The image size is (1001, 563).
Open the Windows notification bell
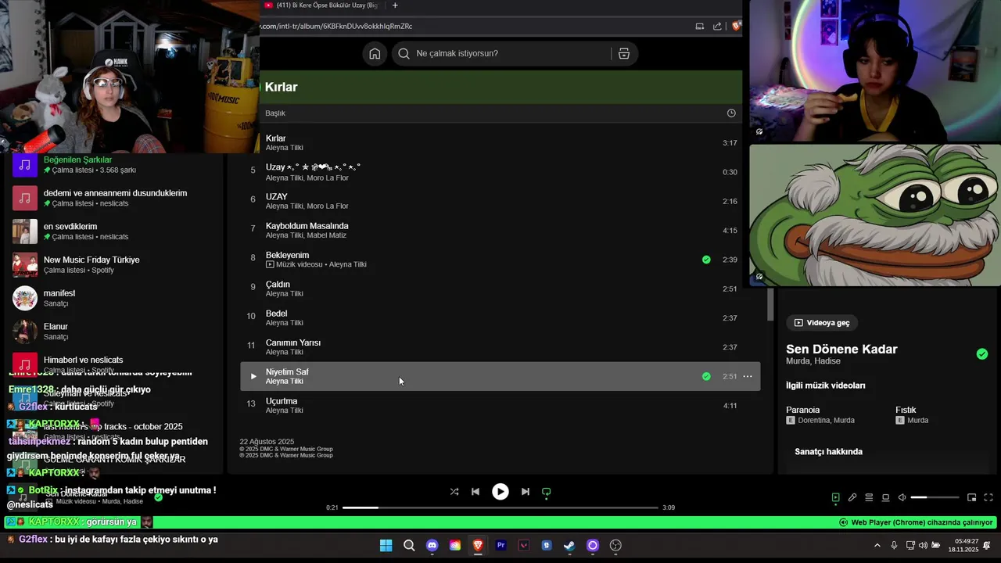987,546
